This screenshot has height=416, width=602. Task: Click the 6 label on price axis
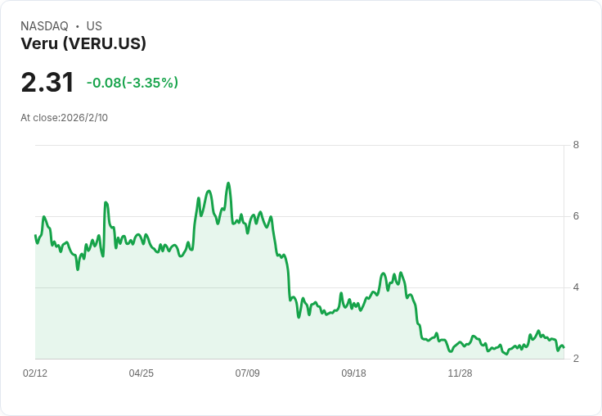pos(576,216)
